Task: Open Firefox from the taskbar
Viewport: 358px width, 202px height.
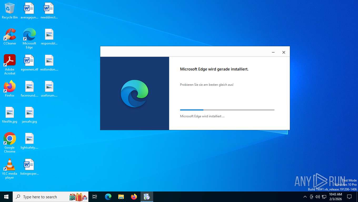Action: (134, 197)
